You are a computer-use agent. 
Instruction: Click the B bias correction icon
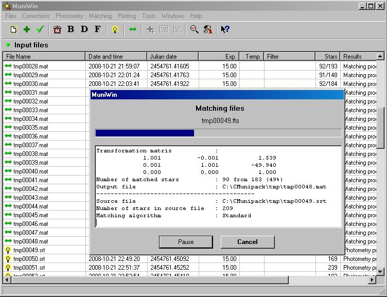click(x=71, y=29)
